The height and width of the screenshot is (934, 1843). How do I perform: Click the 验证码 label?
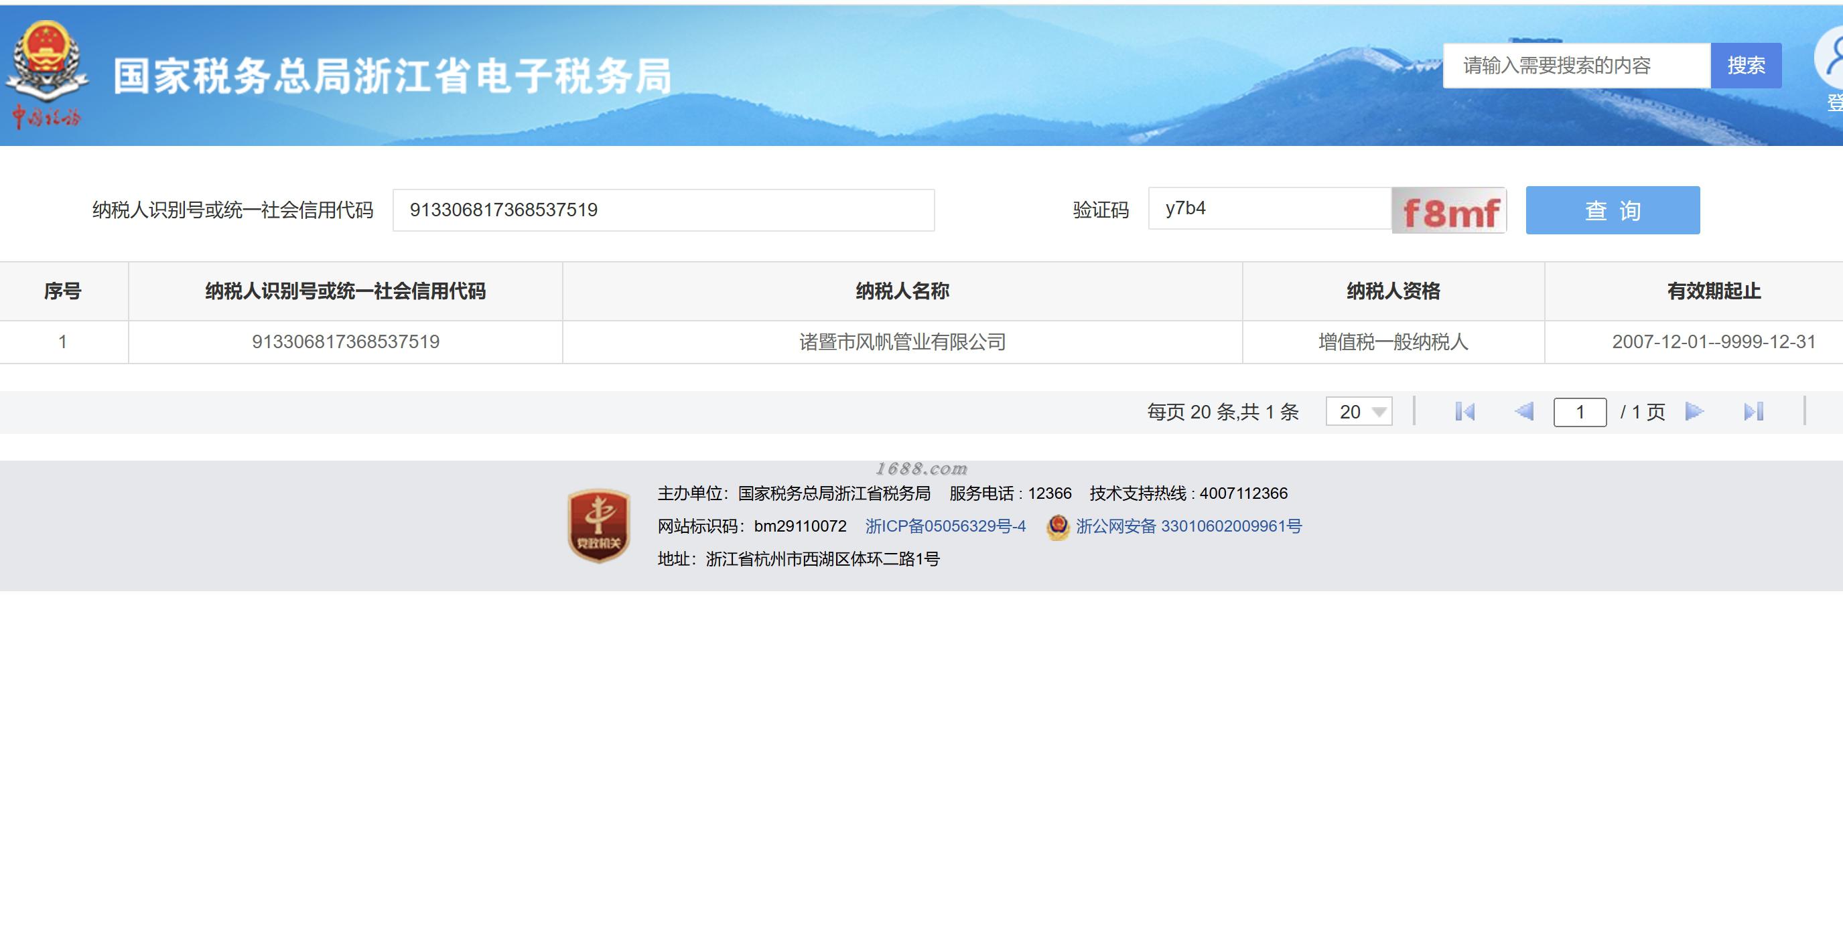pyautogui.click(x=1100, y=210)
